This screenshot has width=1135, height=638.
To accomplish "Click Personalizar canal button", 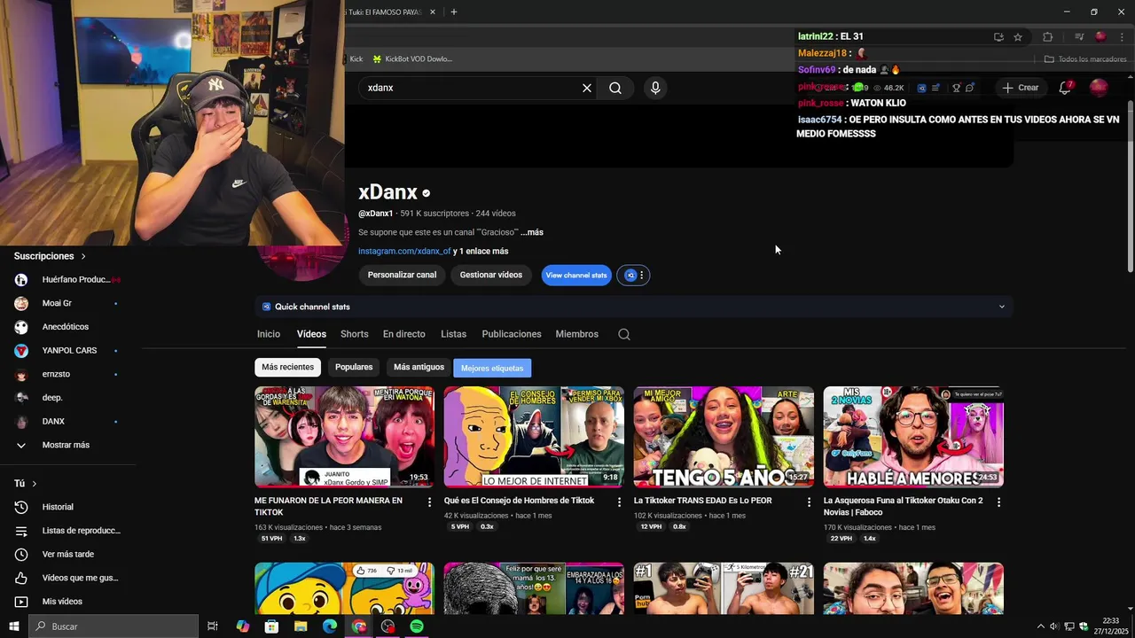I will click(x=402, y=275).
